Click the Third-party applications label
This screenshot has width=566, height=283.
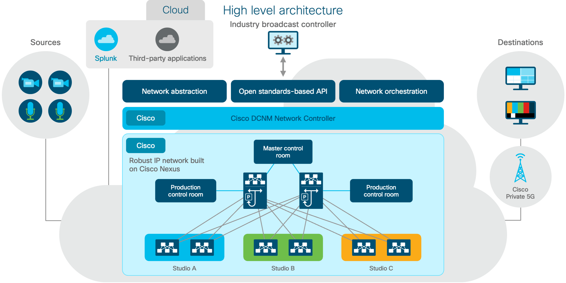[x=167, y=58]
